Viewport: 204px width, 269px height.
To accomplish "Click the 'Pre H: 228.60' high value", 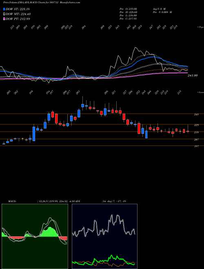I will 128,12.
